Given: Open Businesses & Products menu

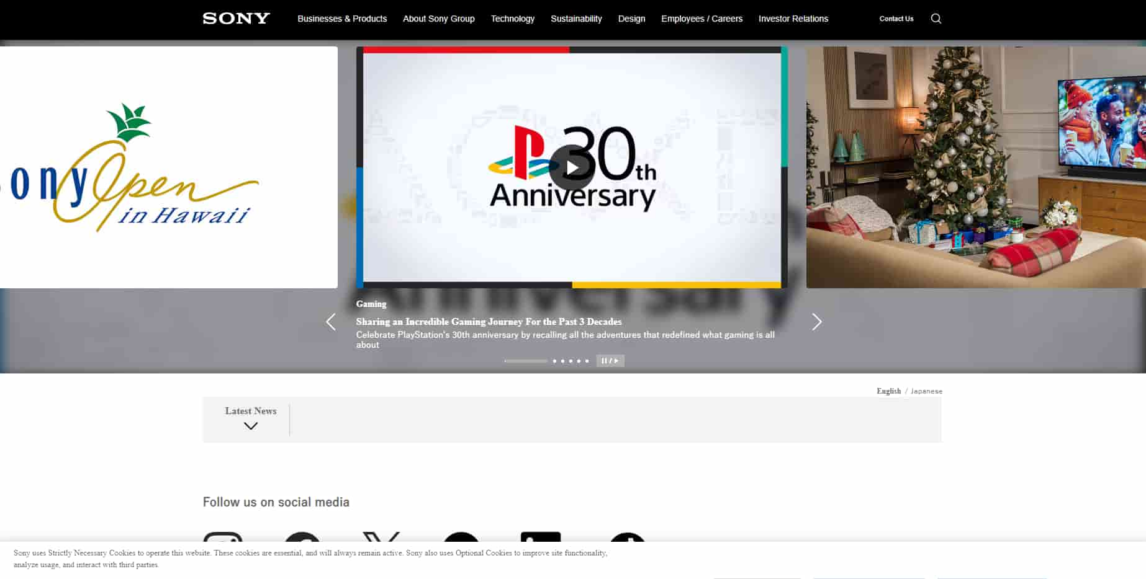Looking at the screenshot, I should (342, 19).
